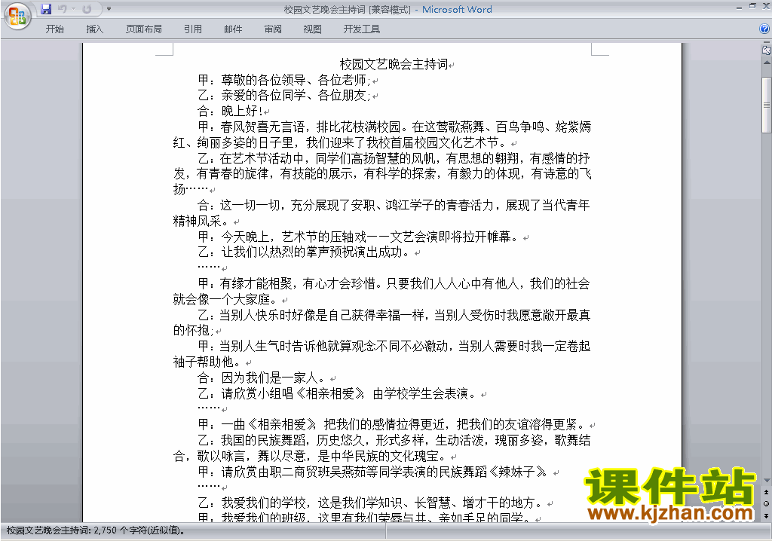Click the heading 校园文艺晚会主持词
Screen dimensions: 772x541
394,64
